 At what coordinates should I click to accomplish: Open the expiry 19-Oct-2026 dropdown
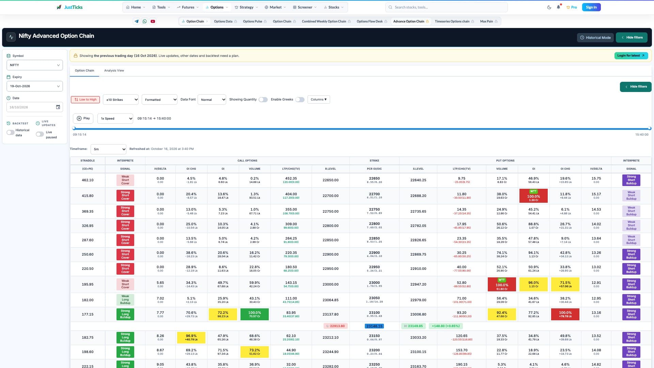(35, 86)
